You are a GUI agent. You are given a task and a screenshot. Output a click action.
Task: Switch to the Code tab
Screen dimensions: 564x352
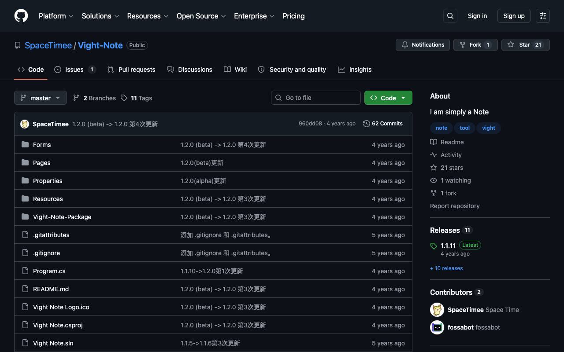pos(31,70)
